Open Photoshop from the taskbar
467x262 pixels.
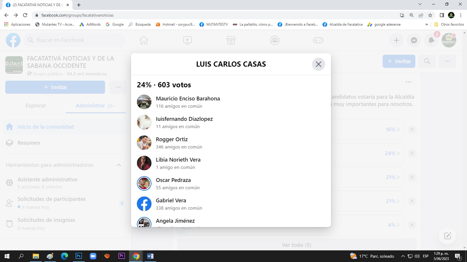coord(79,256)
